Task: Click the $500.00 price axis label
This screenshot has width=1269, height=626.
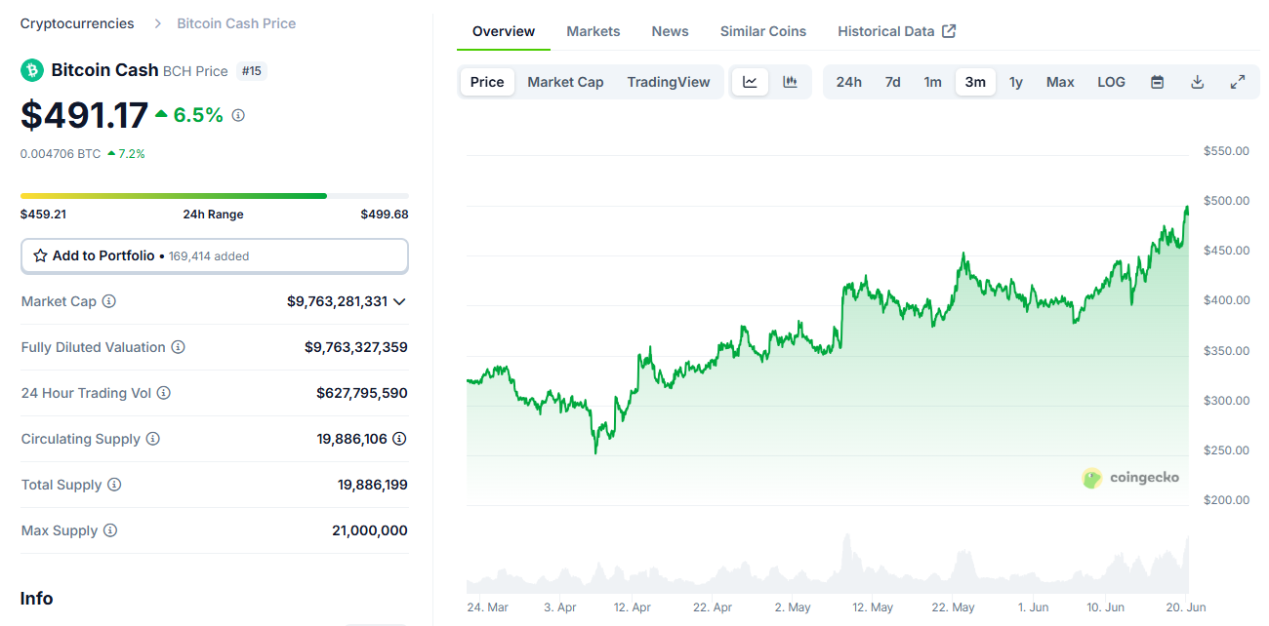Action: tap(1226, 201)
